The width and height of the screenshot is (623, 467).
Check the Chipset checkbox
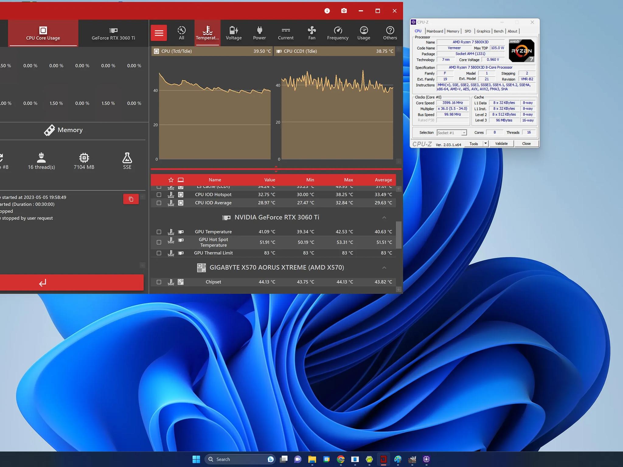(x=159, y=282)
